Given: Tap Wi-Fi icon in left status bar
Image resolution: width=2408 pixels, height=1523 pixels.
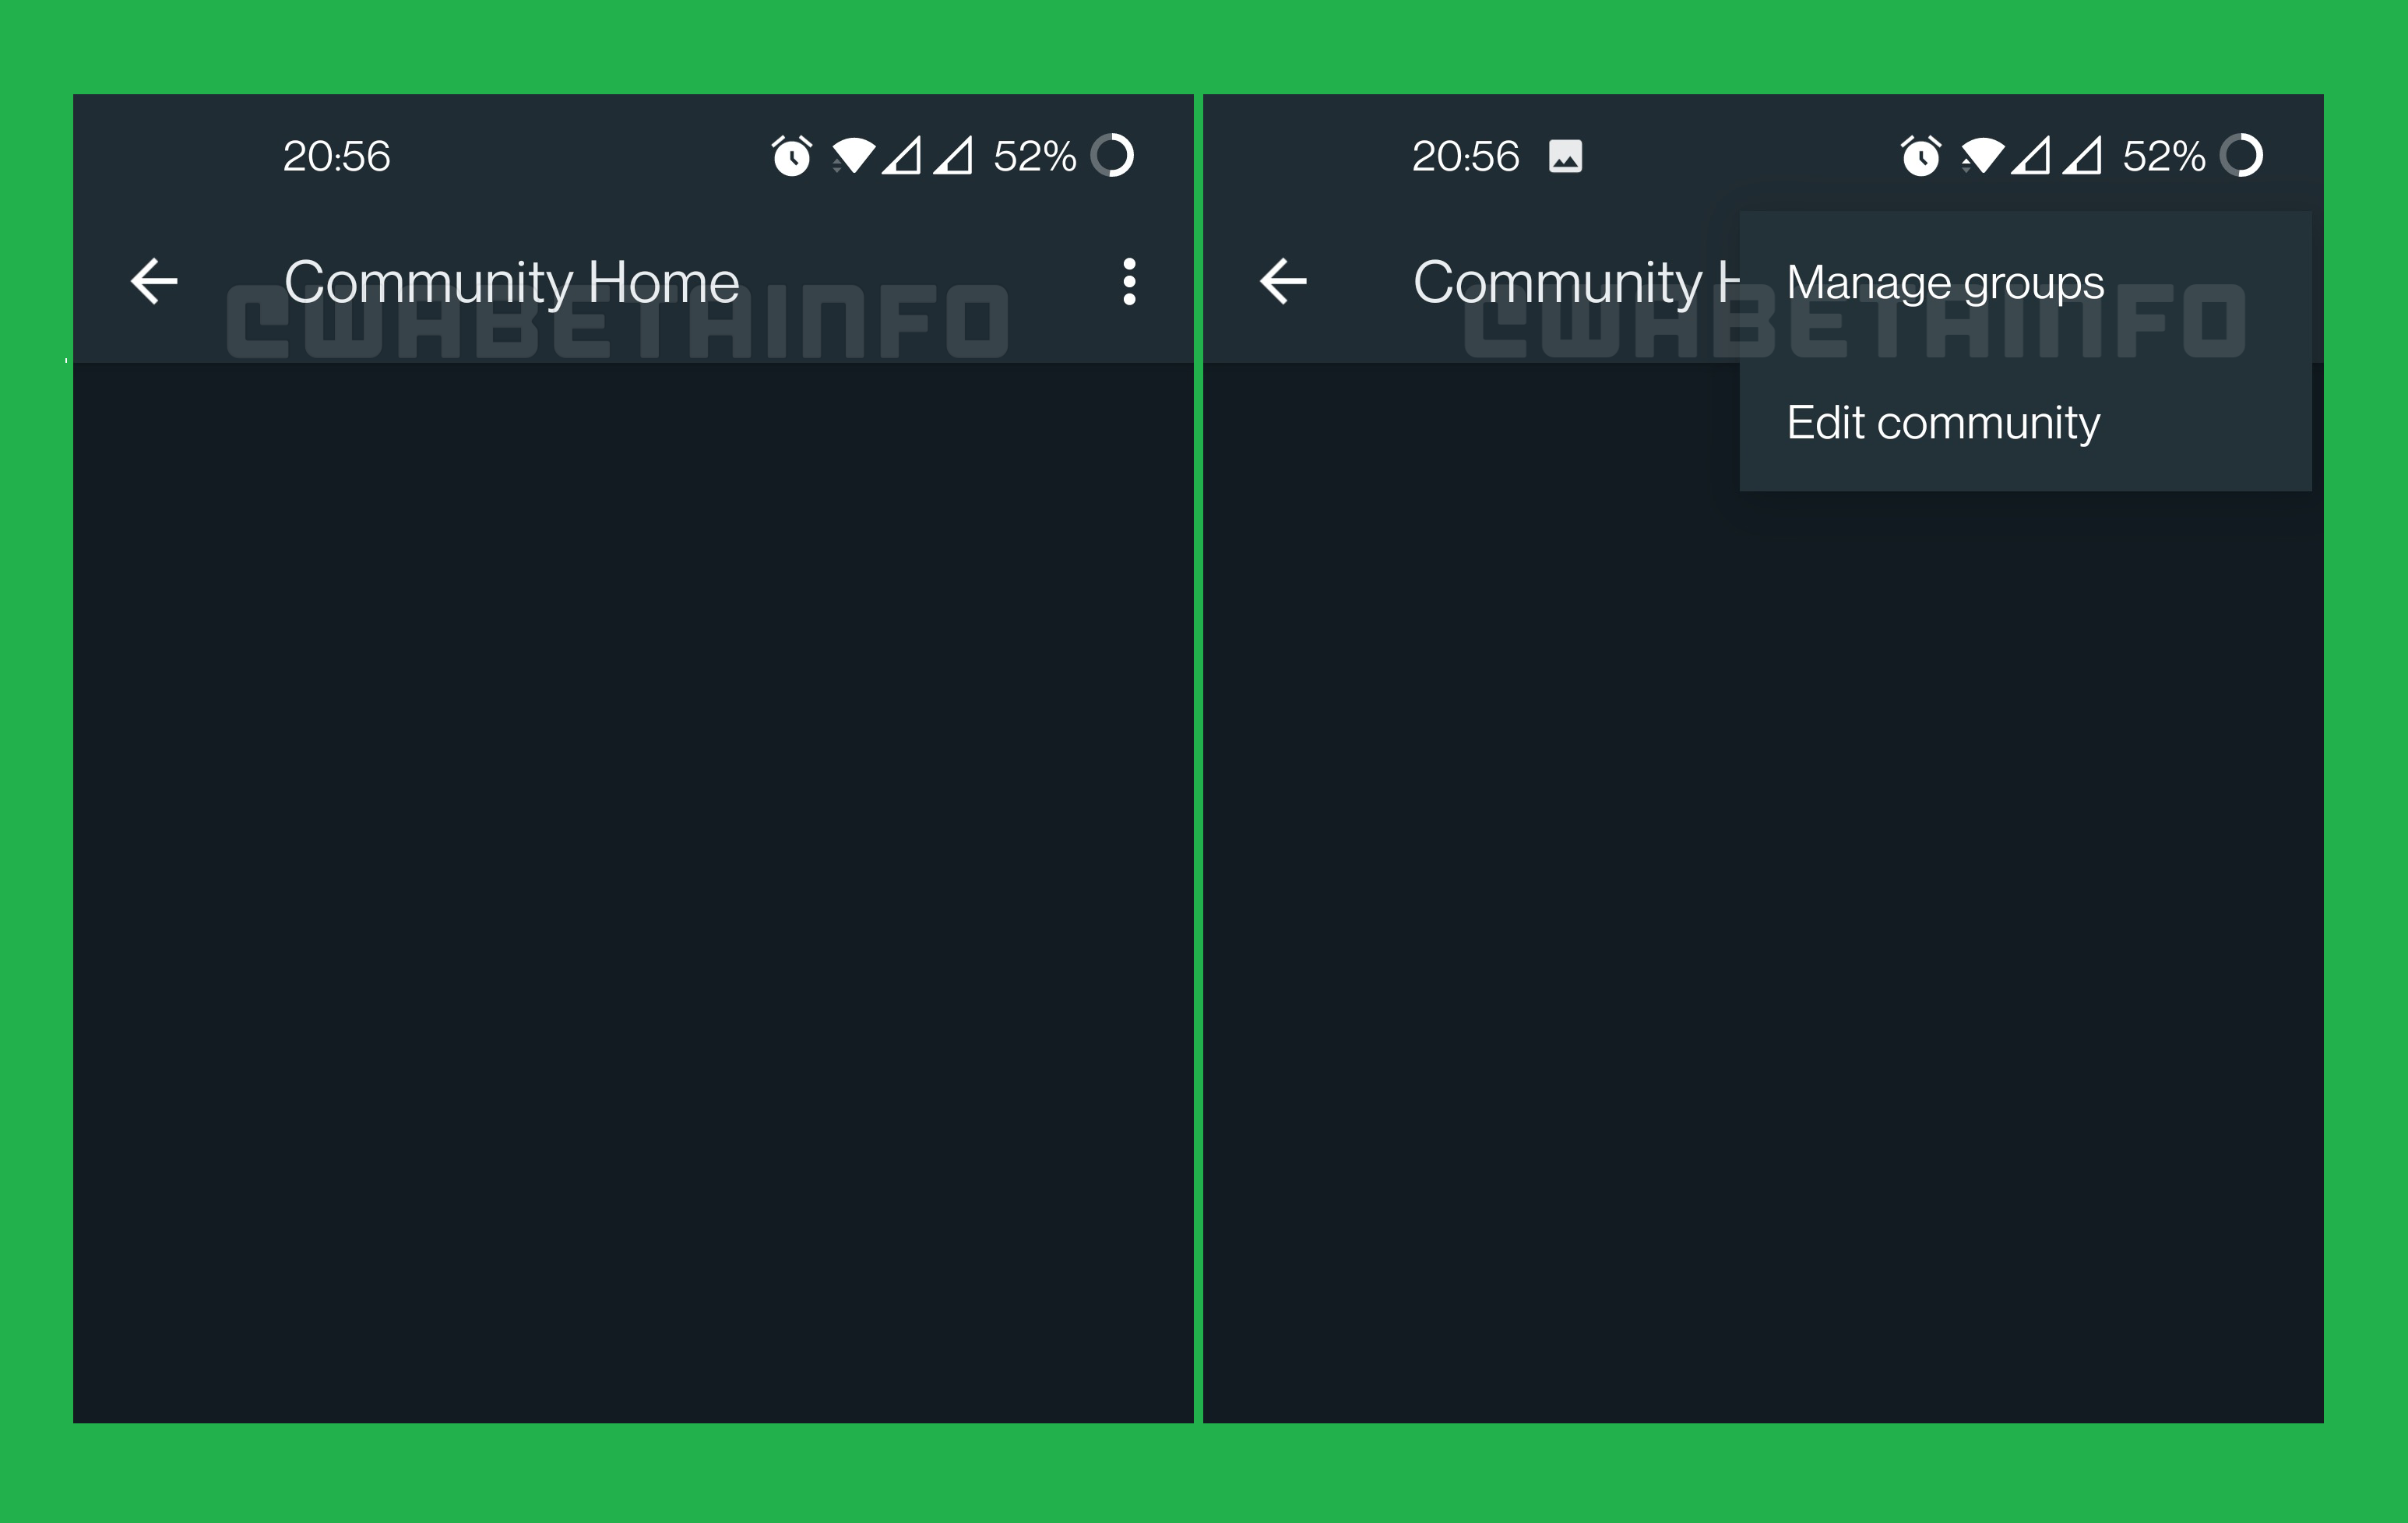Looking at the screenshot, I should tap(853, 156).
